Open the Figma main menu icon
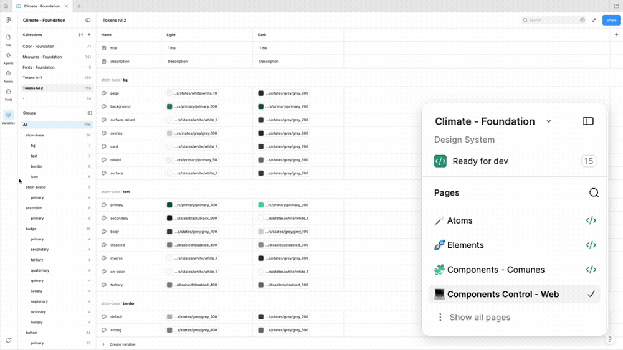 8,21
